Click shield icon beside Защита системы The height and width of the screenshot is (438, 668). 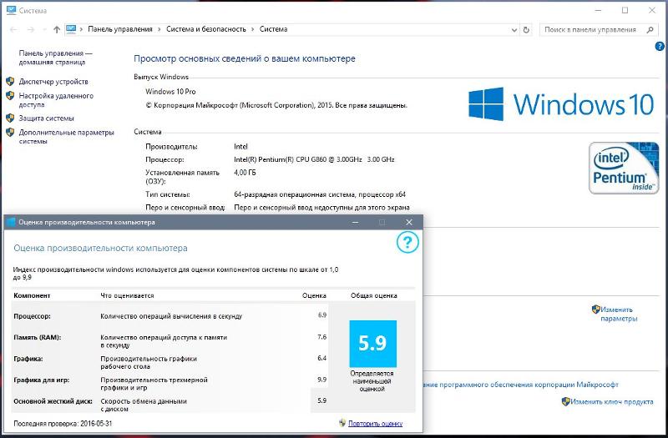[10, 118]
